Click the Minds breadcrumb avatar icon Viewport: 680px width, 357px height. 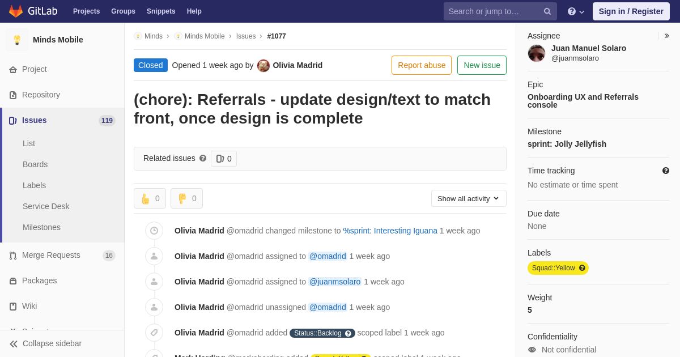click(138, 36)
